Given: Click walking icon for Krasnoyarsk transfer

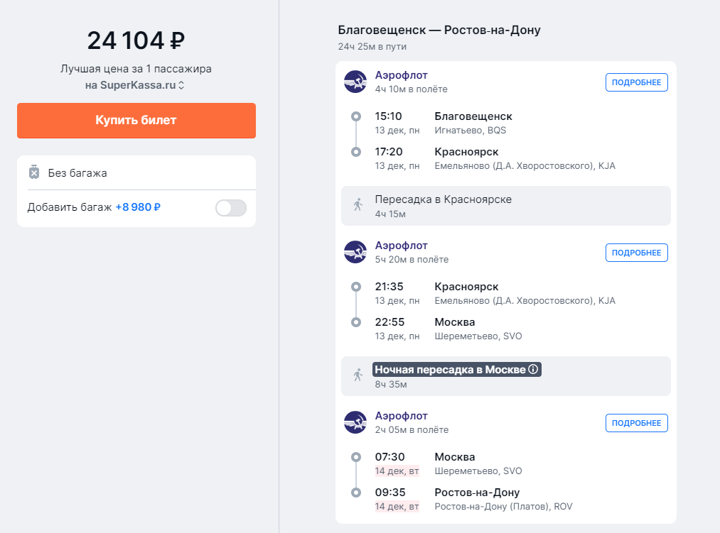Looking at the screenshot, I should click(358, 205).
